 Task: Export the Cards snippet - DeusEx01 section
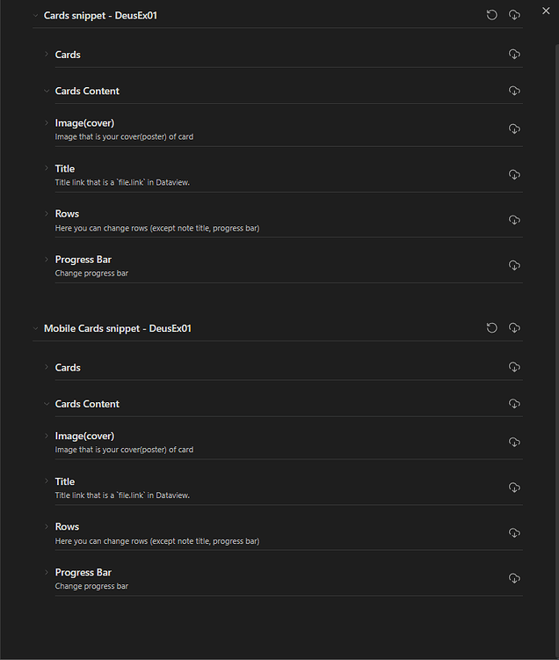(514, 15)
